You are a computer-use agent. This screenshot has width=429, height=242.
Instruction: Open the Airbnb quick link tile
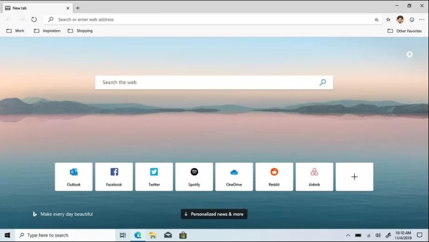pos(314,177)
